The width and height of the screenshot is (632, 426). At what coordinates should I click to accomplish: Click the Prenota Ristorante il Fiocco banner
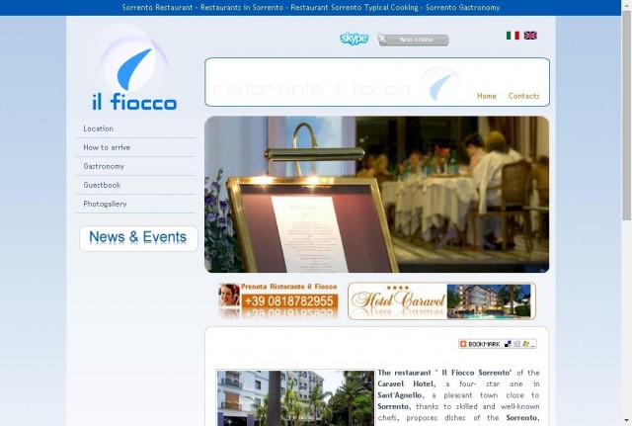(x=278, y=300)
